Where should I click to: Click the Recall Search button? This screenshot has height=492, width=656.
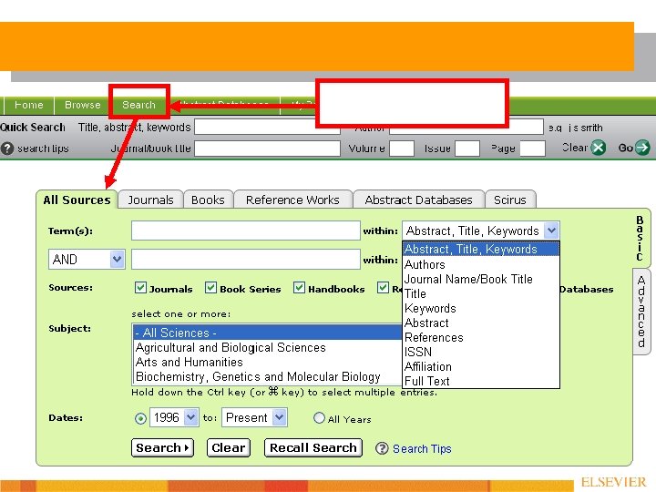[313, 448]
